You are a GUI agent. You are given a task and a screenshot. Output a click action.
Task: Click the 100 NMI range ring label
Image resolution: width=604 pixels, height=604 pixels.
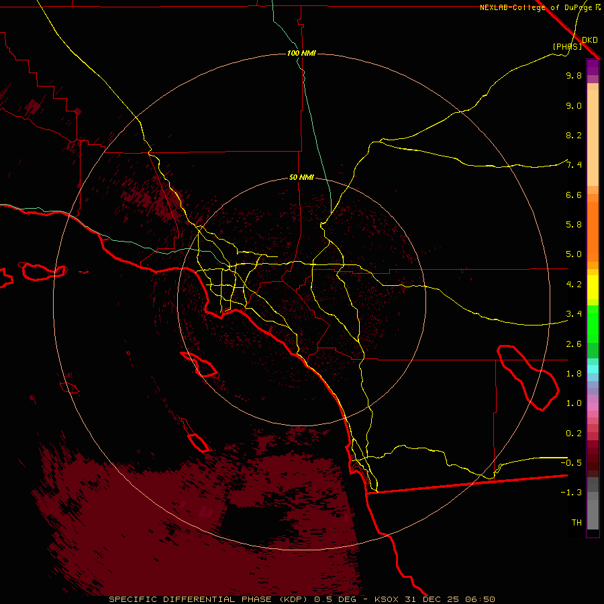(301, 53)
